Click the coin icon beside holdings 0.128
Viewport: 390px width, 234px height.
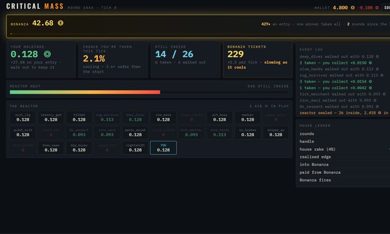47,54
